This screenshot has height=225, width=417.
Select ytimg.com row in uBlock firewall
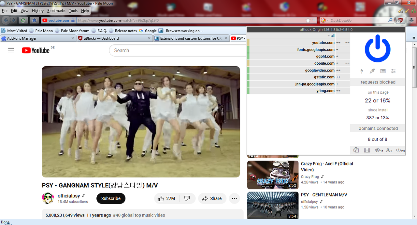[298, 91]
